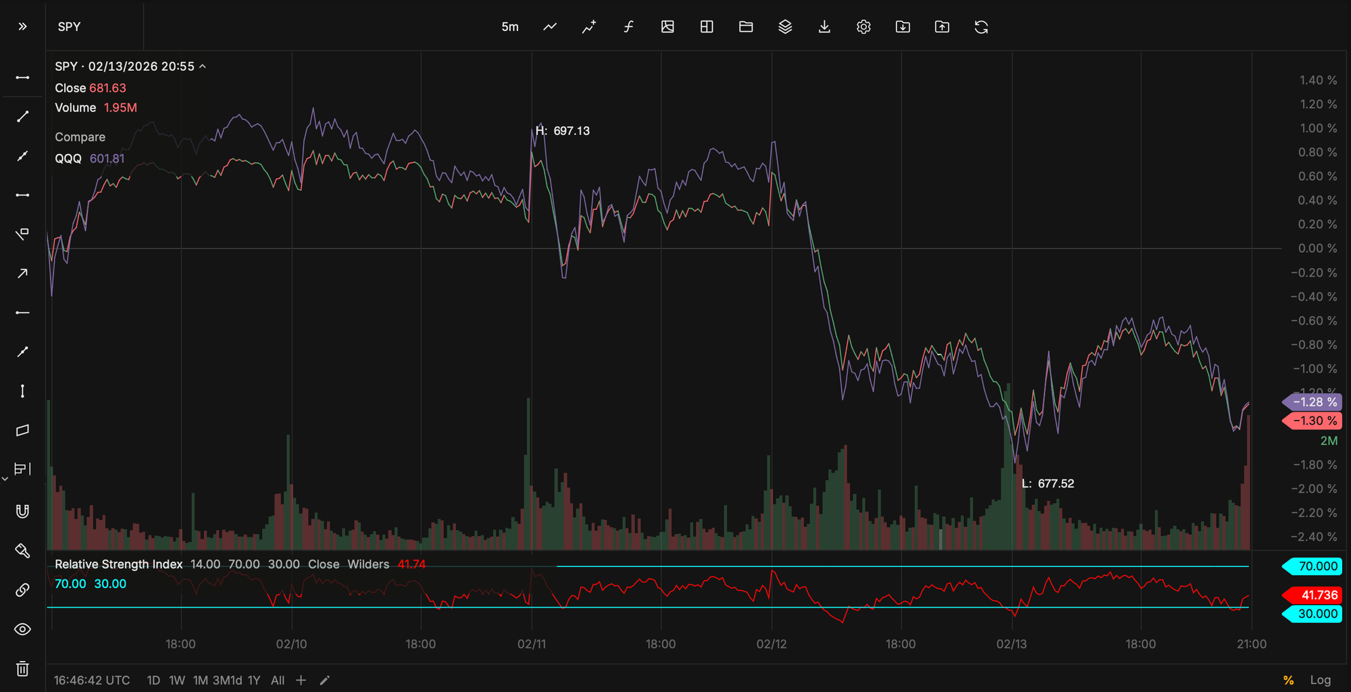Viewport: 1351px width, 692px height.
Task: Click the eraser drawing tool
Action: [22, 551]
